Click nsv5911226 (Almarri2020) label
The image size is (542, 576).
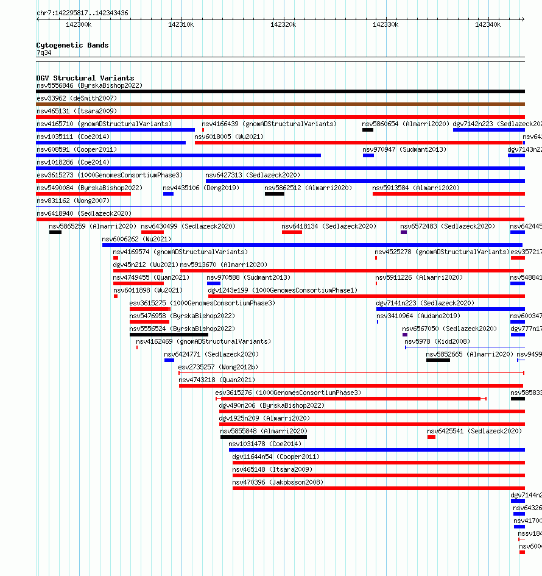(x=419, y=278)
